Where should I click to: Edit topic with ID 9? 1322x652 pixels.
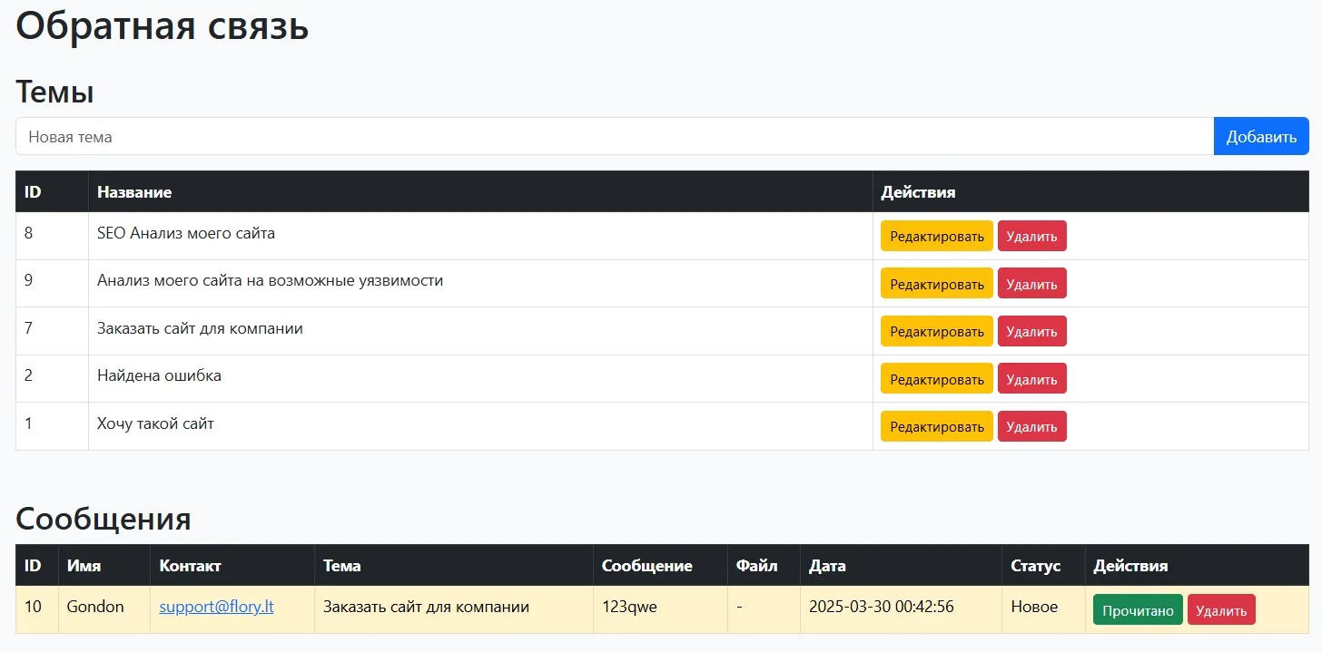tap(936, 284)
